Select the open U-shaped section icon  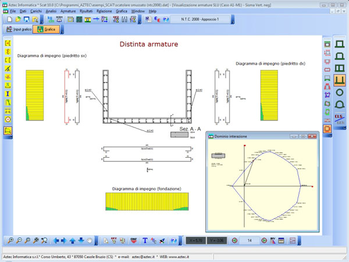click(x=340, y=80)
